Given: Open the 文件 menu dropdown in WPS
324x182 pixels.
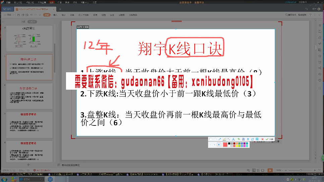Looking at the screenshot, I should (x=9, y=15).
